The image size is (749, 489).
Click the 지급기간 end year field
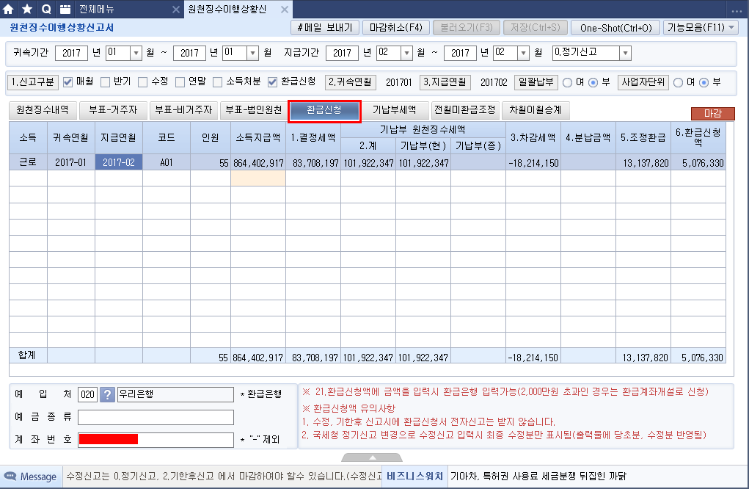(x=460, y=53)
